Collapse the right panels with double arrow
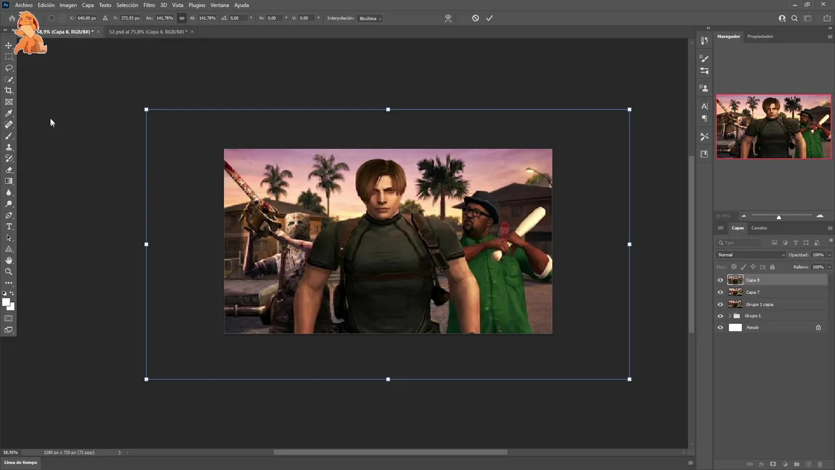Image resolution: width=835 pixels, height=470 pixels. pos(830,28)
